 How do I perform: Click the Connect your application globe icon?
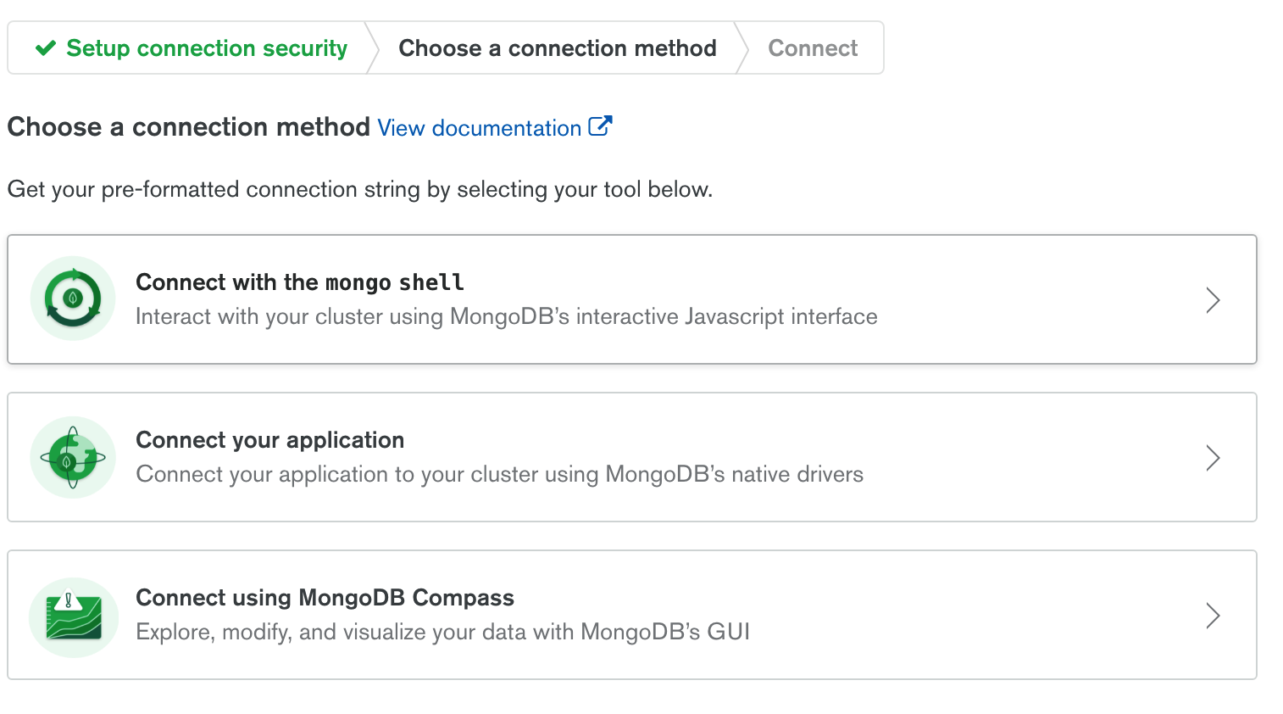73,458
